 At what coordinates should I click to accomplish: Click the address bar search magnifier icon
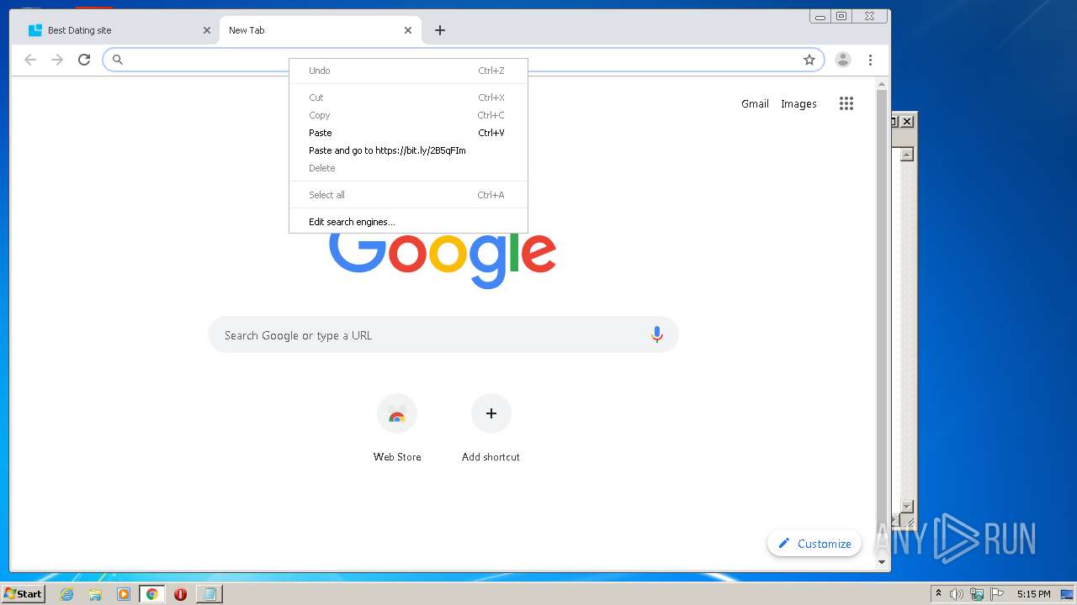(118, 60)
